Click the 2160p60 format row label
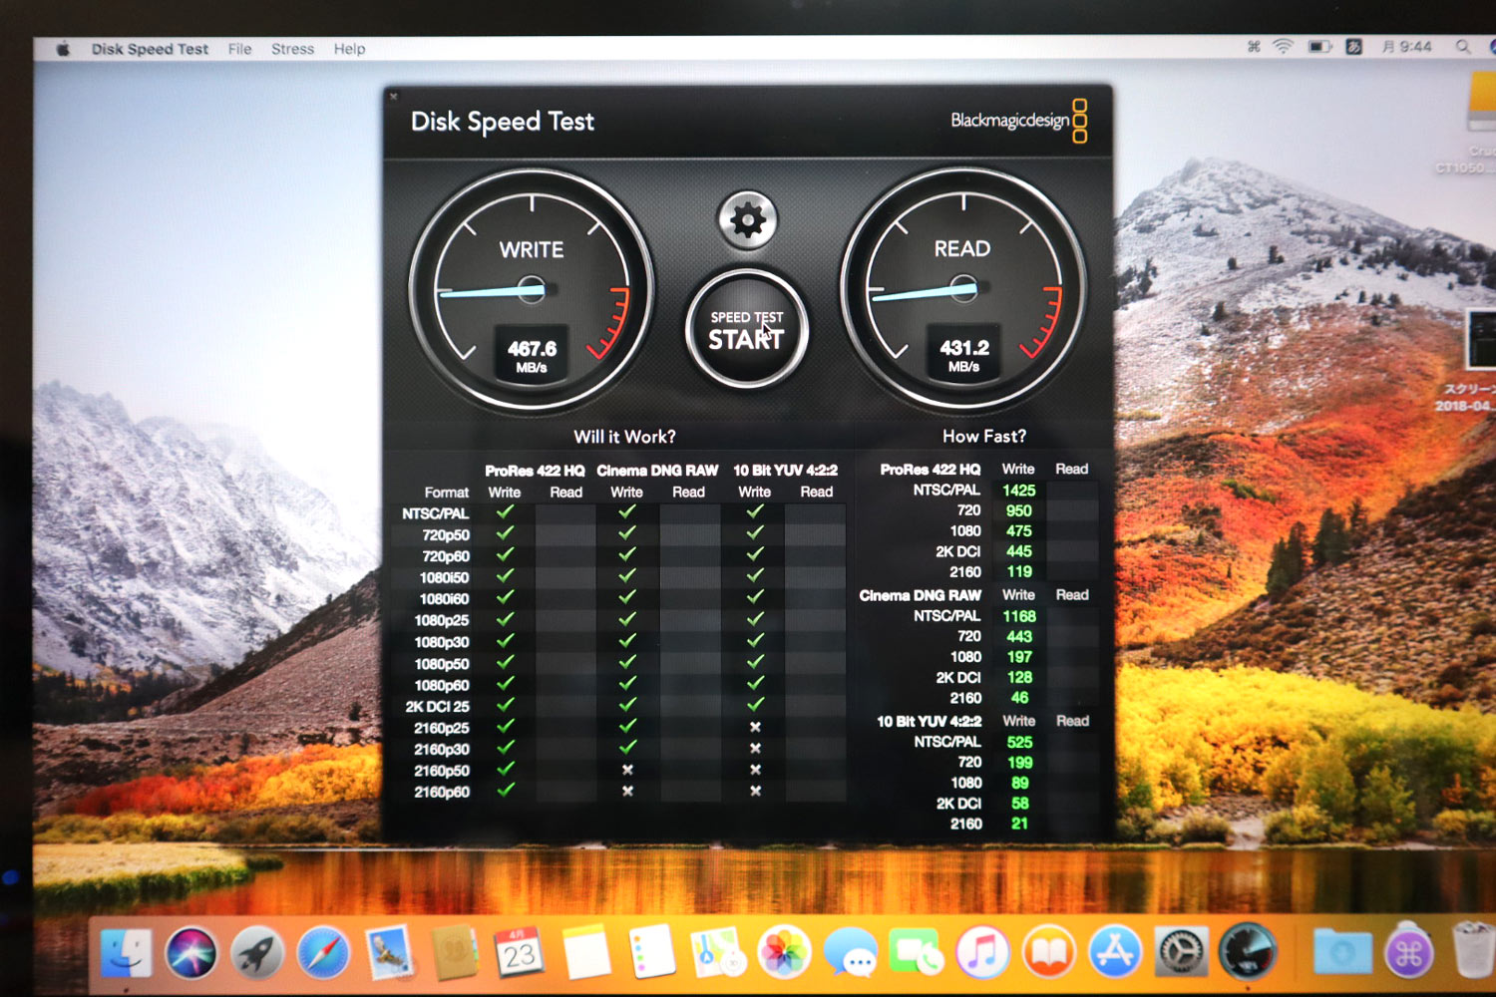This screenshot has width=1496, height=997. [442, 792]
